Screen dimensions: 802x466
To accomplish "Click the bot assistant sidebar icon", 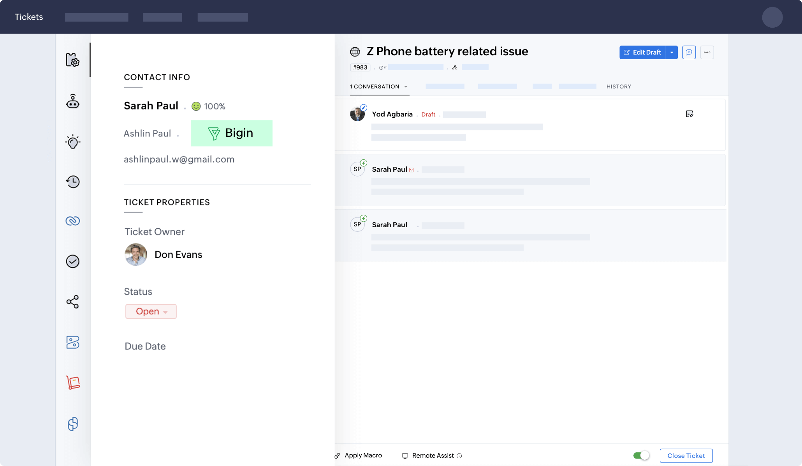I will 72,101.
